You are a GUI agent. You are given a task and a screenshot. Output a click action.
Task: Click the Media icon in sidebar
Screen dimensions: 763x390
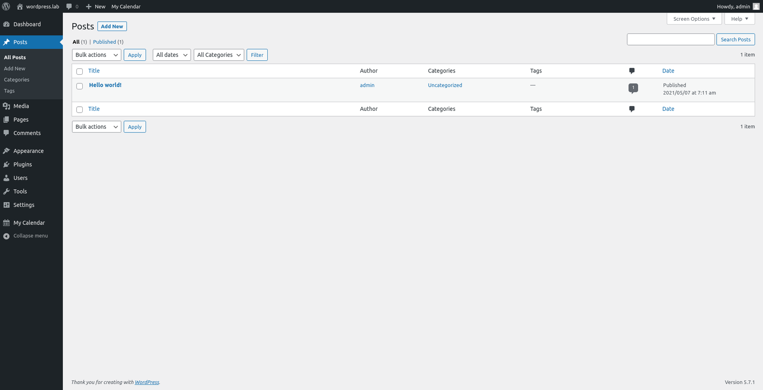6,106
